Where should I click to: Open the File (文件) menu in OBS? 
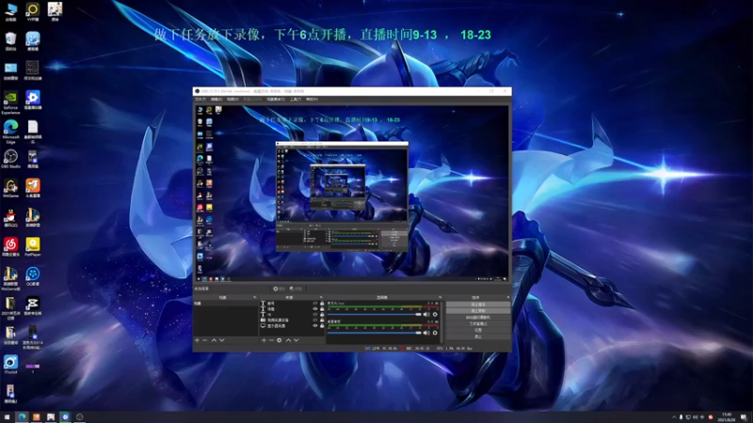tap(200, 100)
